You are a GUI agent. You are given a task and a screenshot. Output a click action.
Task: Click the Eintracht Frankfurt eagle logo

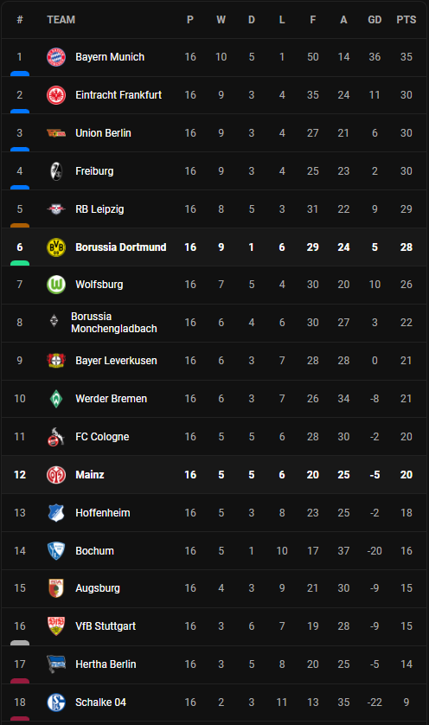click(x=56, y=95)
